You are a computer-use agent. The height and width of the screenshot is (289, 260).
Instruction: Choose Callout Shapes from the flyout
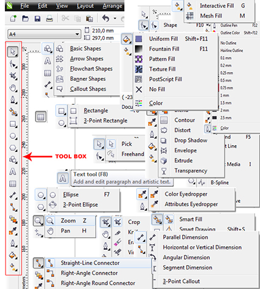88,89
